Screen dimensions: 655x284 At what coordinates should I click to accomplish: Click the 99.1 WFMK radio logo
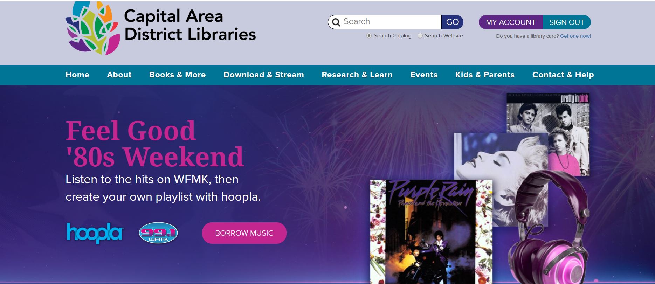[x=158, y=233]
